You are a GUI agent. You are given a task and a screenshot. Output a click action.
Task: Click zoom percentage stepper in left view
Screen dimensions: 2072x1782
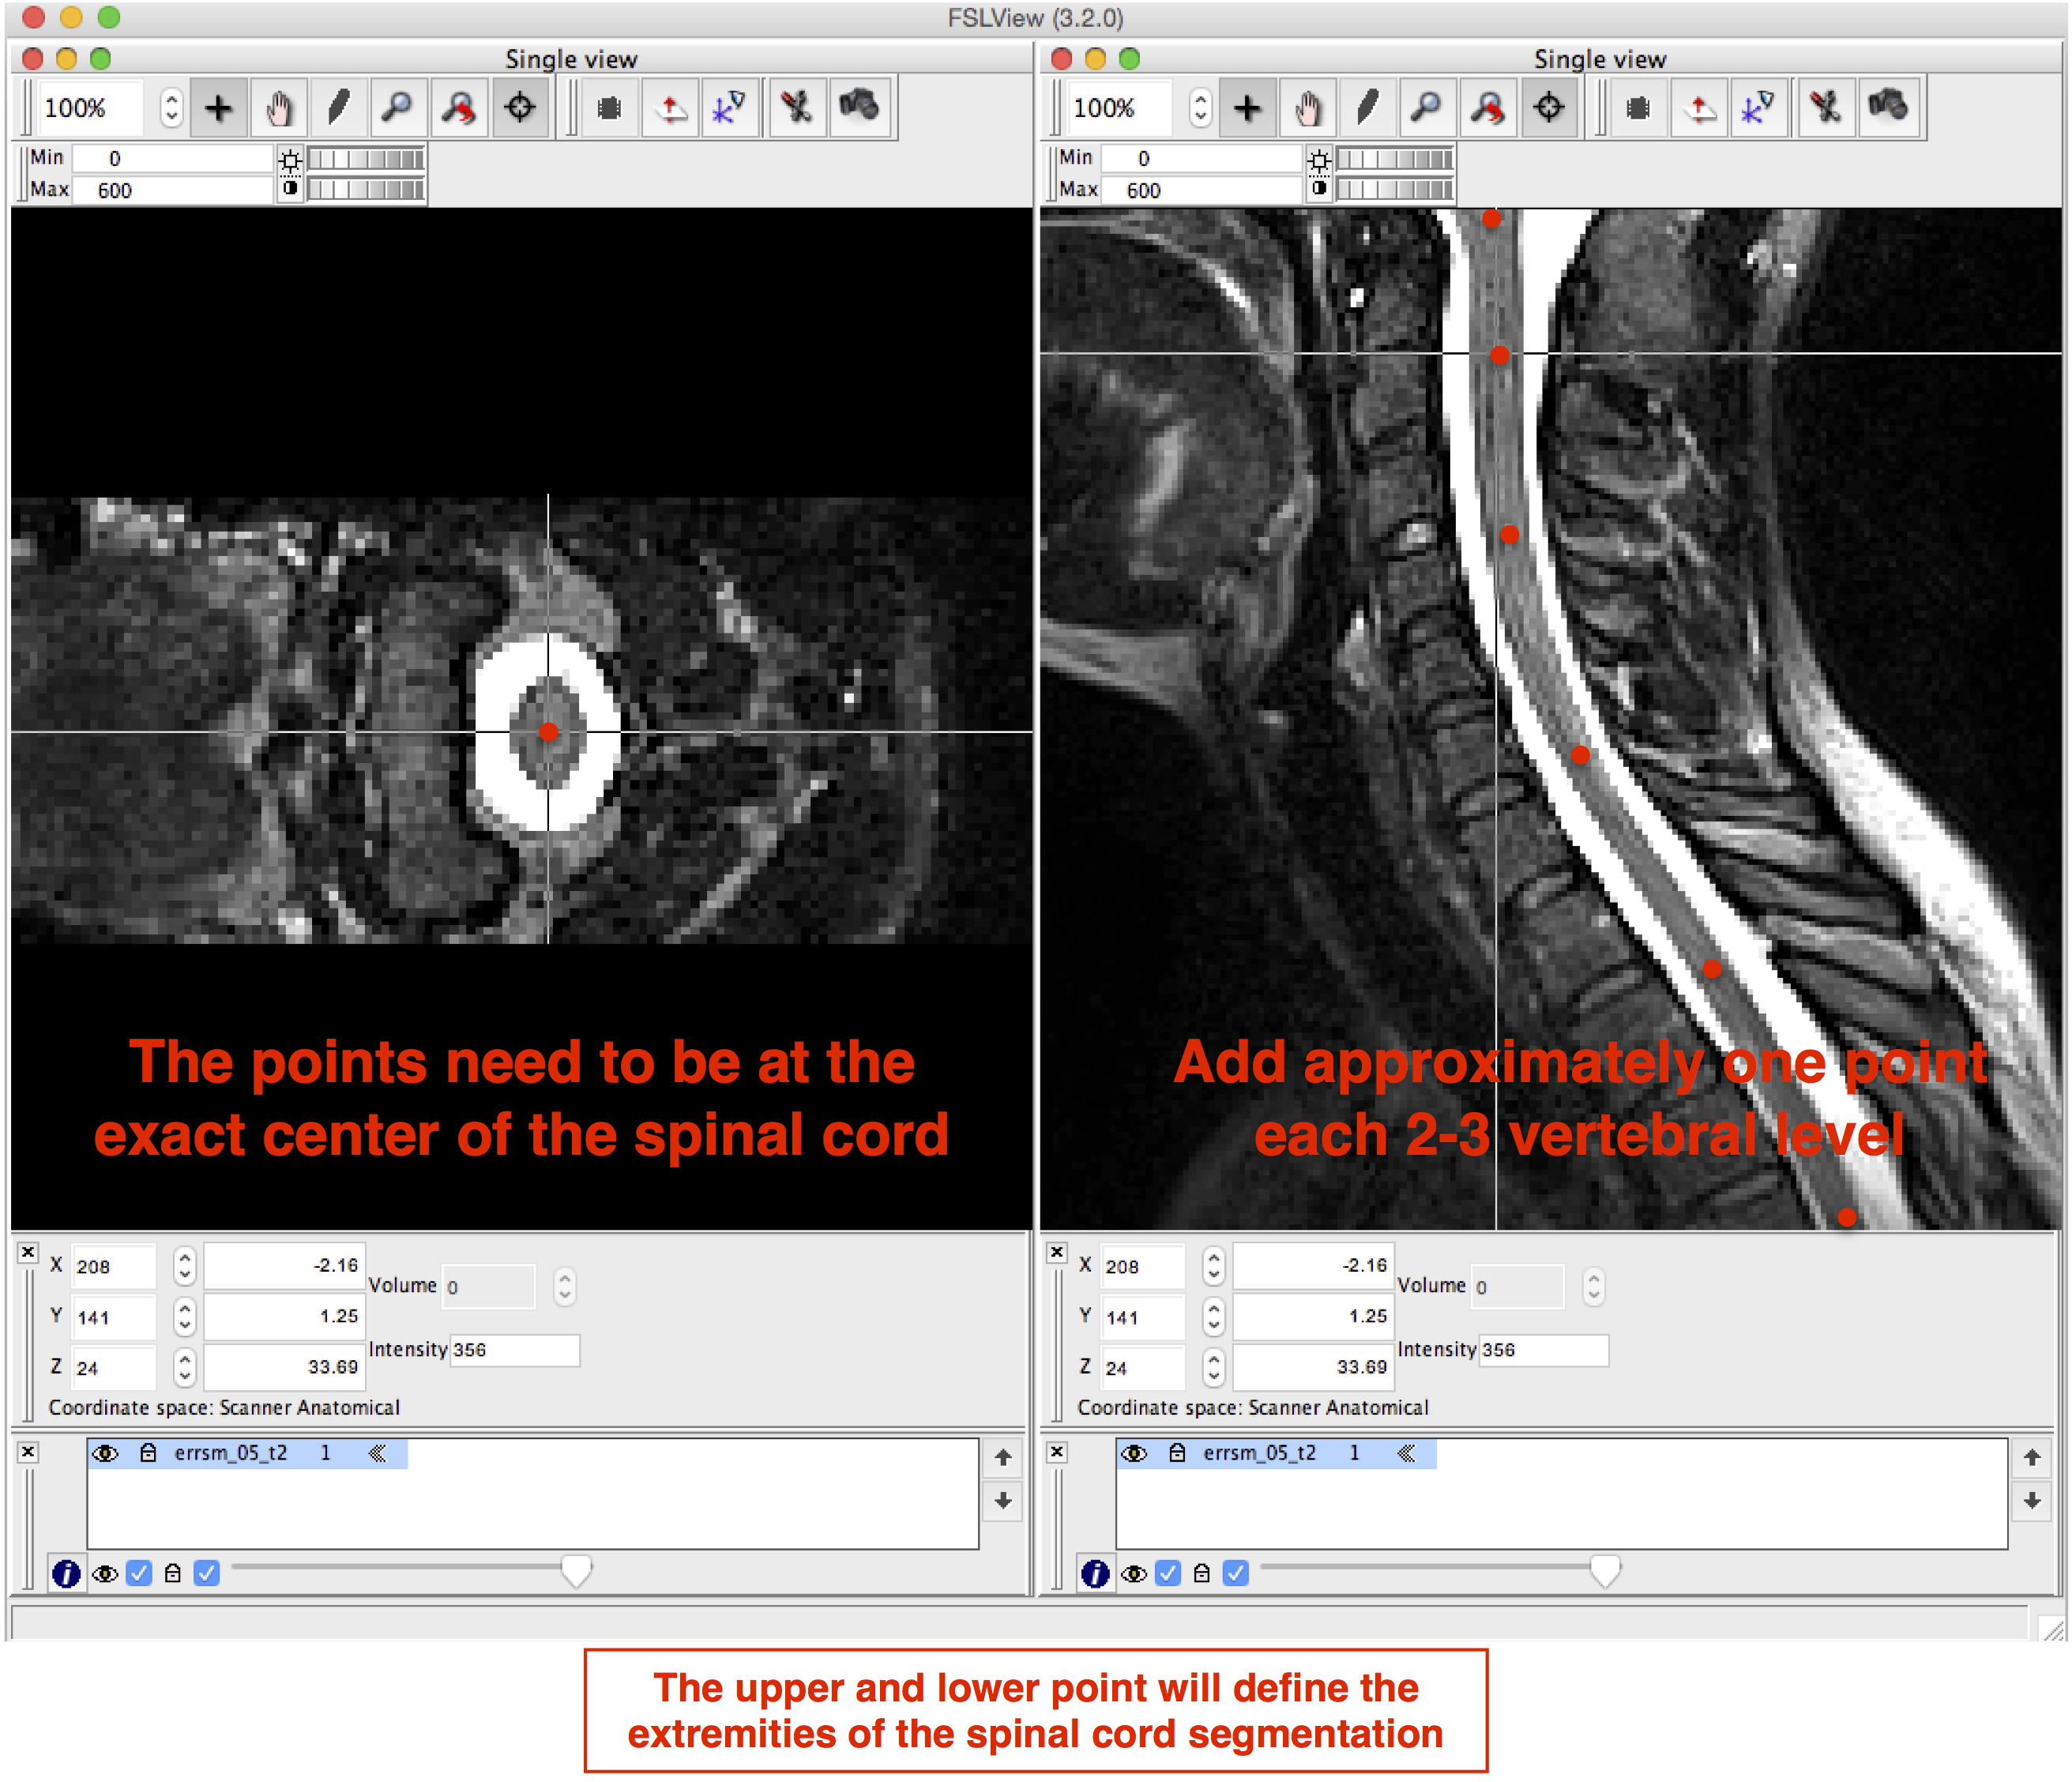tap(172, 107)
